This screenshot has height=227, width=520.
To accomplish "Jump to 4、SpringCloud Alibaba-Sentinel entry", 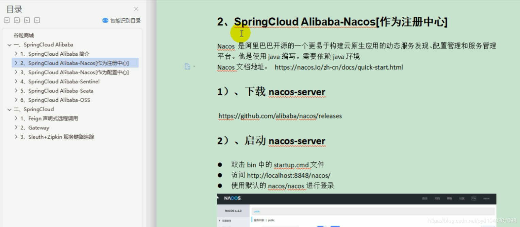I will point(60,81).
